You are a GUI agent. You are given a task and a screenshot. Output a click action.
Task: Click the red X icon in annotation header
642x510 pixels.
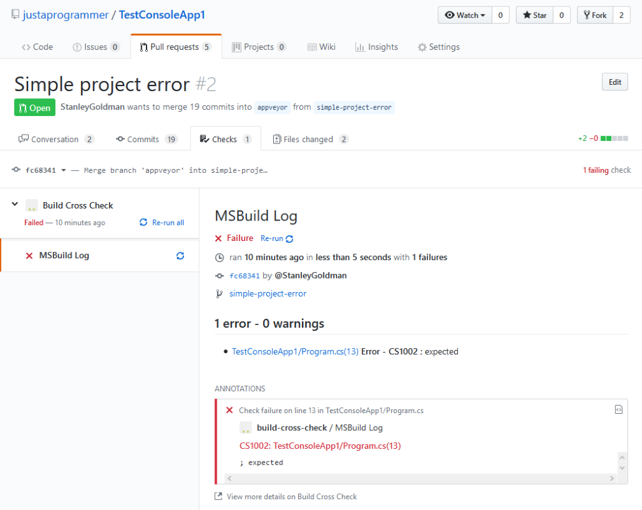(229, 410)
